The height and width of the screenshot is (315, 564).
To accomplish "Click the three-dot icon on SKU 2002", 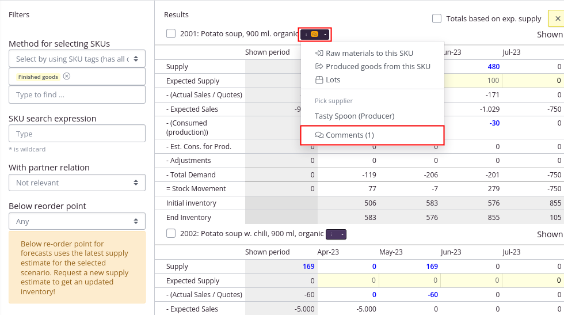I will click(x=332, y=234).
